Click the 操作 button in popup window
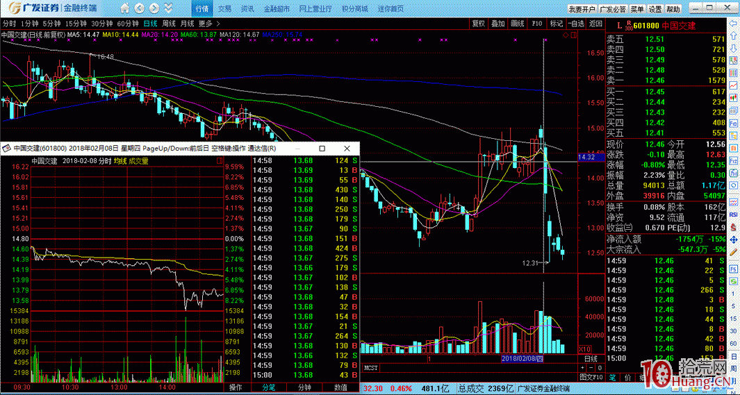This screenshot has height=395, width=740. tap(236, 388)
